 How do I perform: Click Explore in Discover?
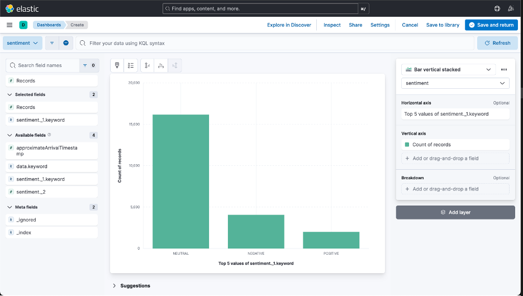(289, 25)
